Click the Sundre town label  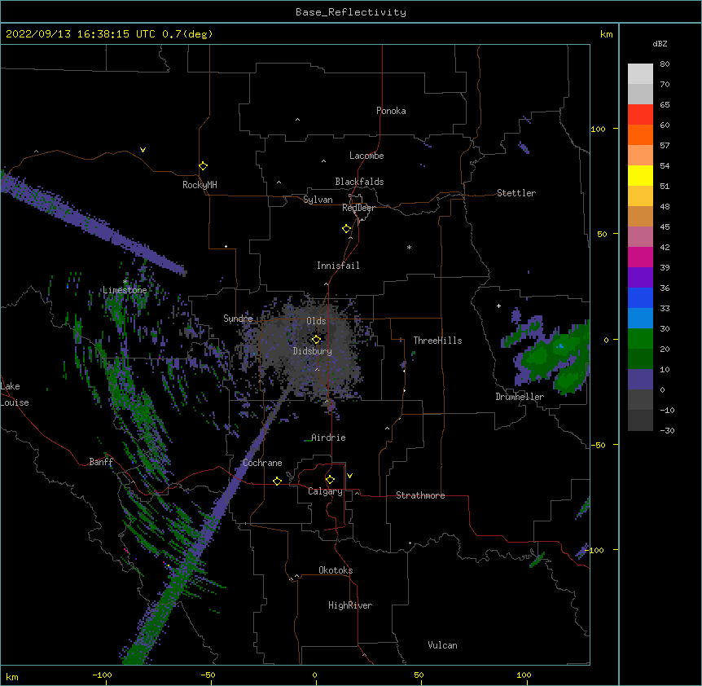[238, 319]
